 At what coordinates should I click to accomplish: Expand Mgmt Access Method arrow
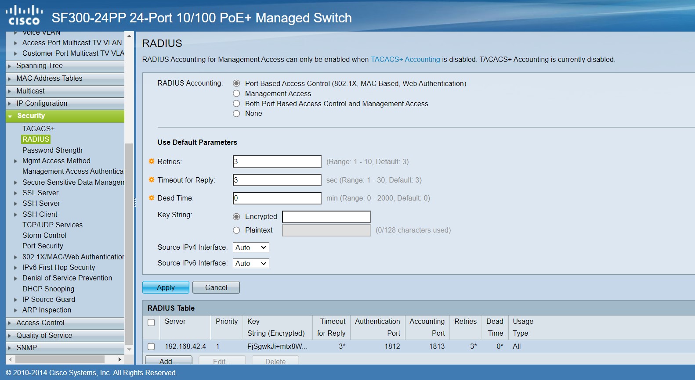tap(15, 161)
